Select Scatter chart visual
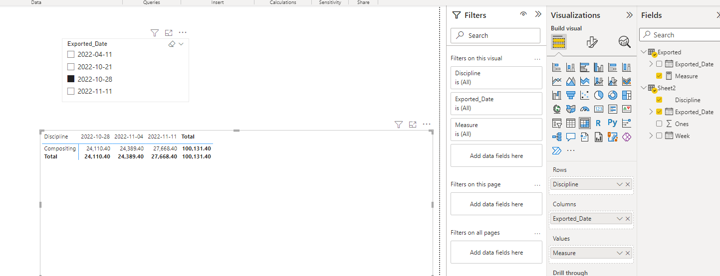Screen dimensions: 720x276 pyautogui.click(x=585, y=95)
